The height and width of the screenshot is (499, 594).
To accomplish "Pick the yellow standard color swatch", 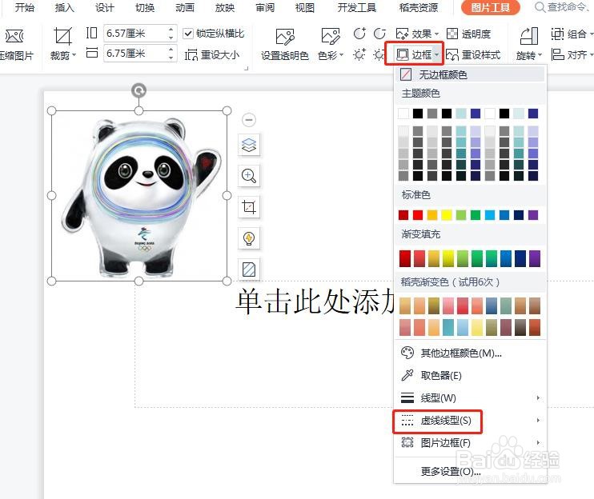I will coord(447,215).
